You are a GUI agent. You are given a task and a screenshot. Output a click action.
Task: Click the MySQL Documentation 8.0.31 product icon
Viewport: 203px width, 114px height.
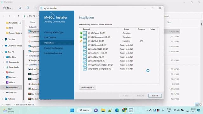coord(85,65)
